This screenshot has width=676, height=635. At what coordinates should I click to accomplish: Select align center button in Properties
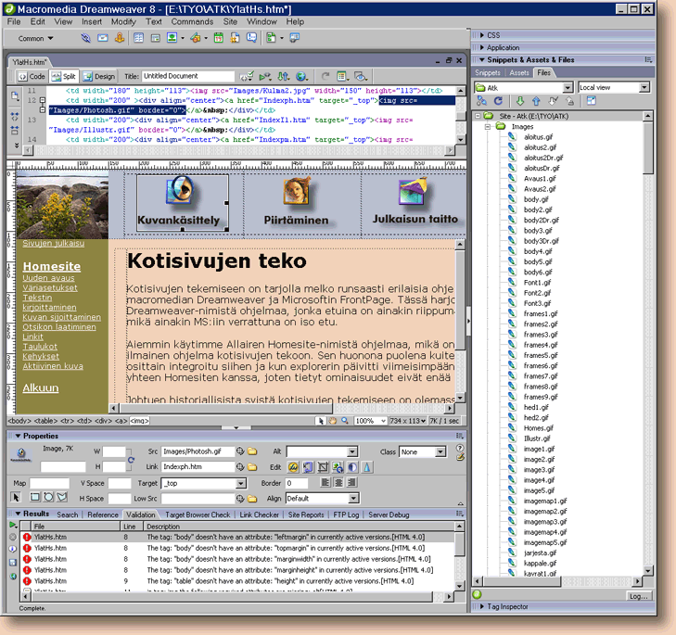coord(339,483)
